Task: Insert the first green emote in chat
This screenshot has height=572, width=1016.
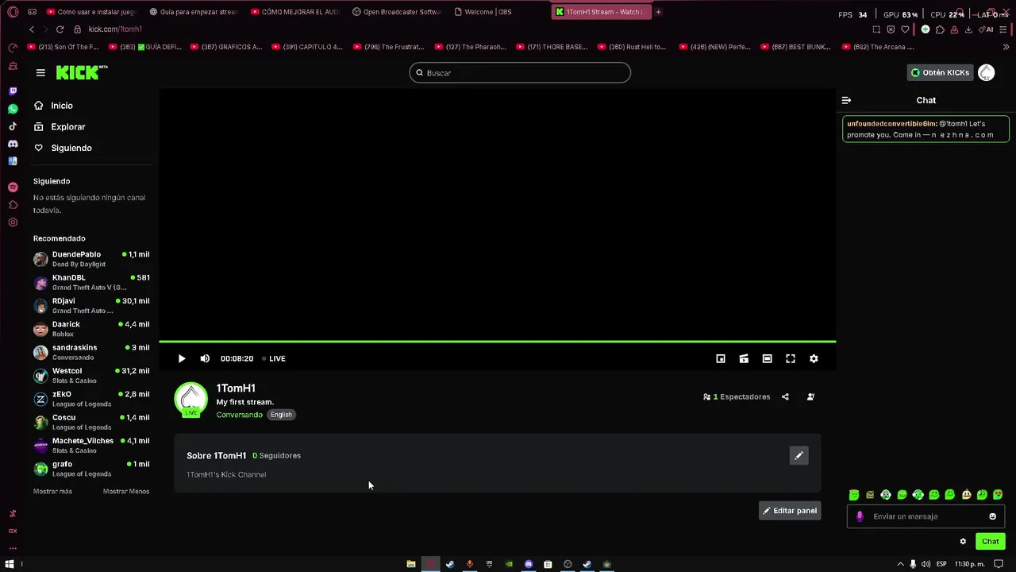Action: [x=854, y=495]
